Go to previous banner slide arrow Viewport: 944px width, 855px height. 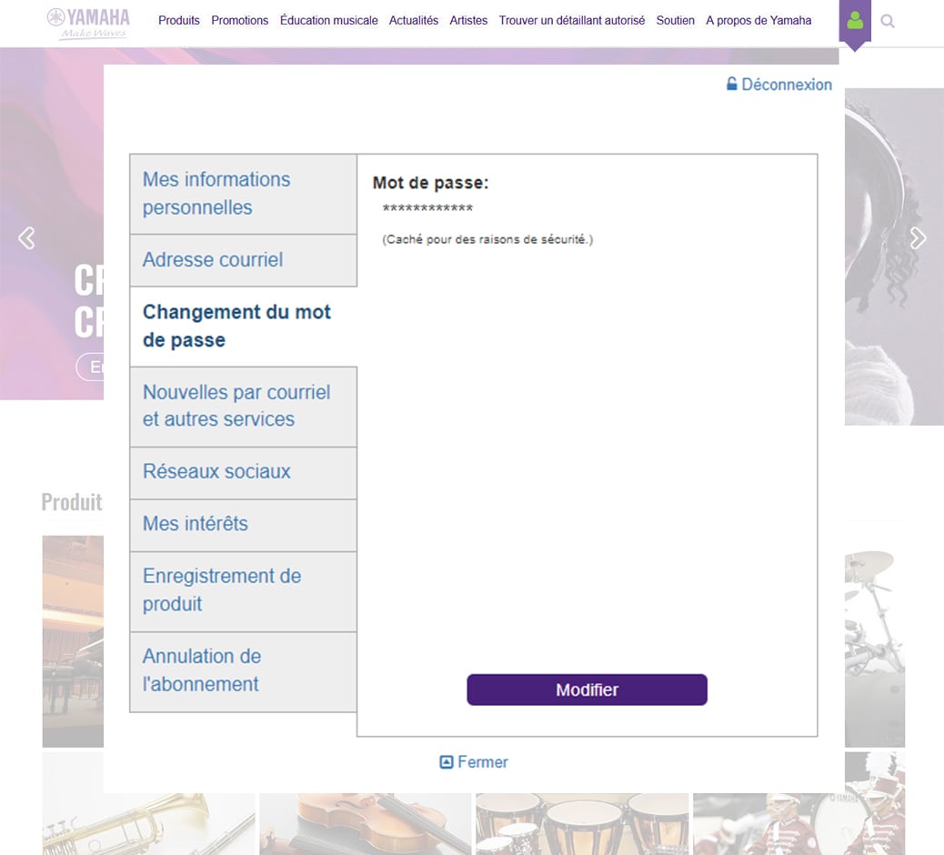(26, 238)
